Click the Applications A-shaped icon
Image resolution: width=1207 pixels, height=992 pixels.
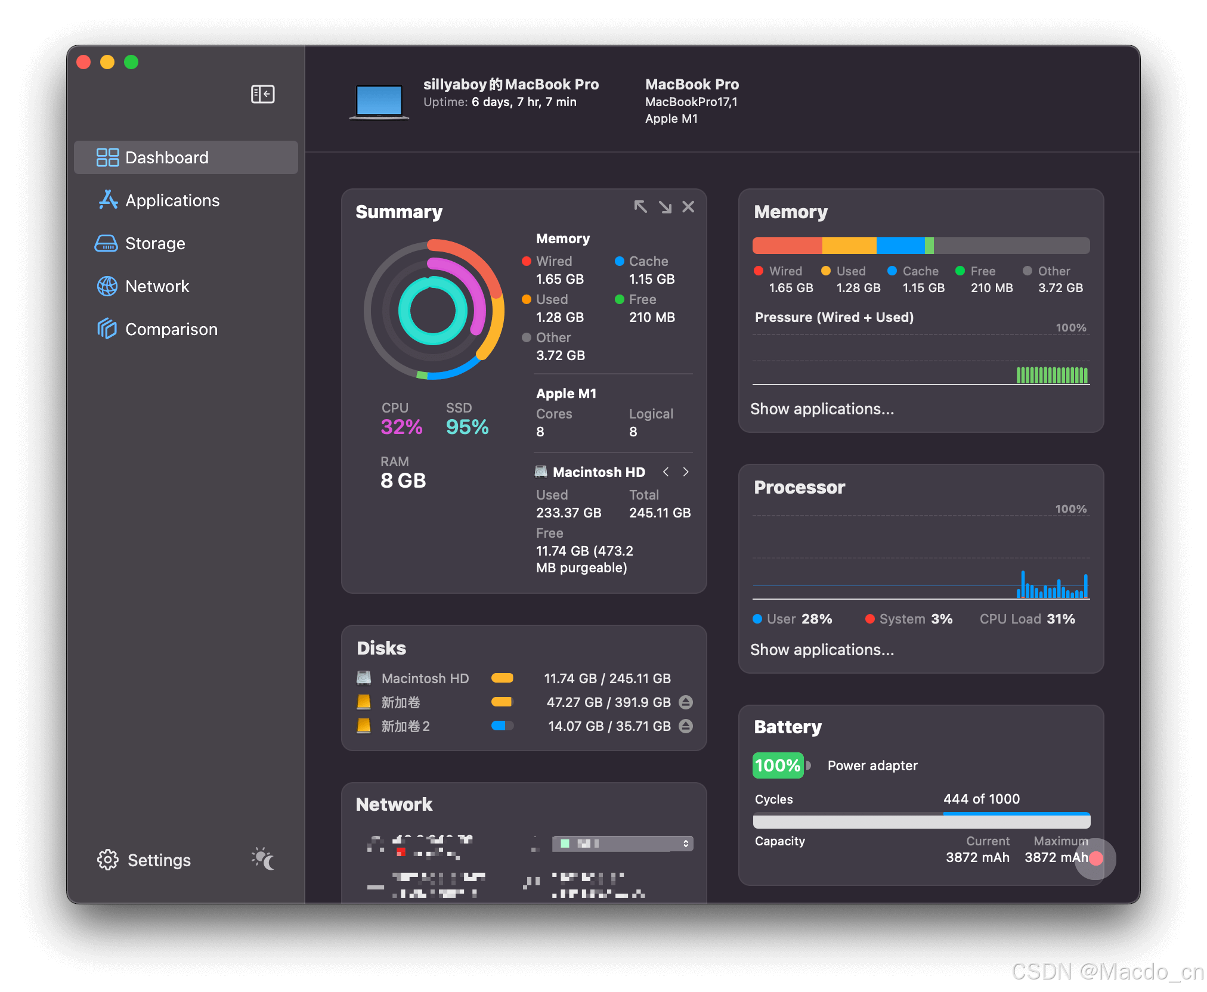coord(107,200)
